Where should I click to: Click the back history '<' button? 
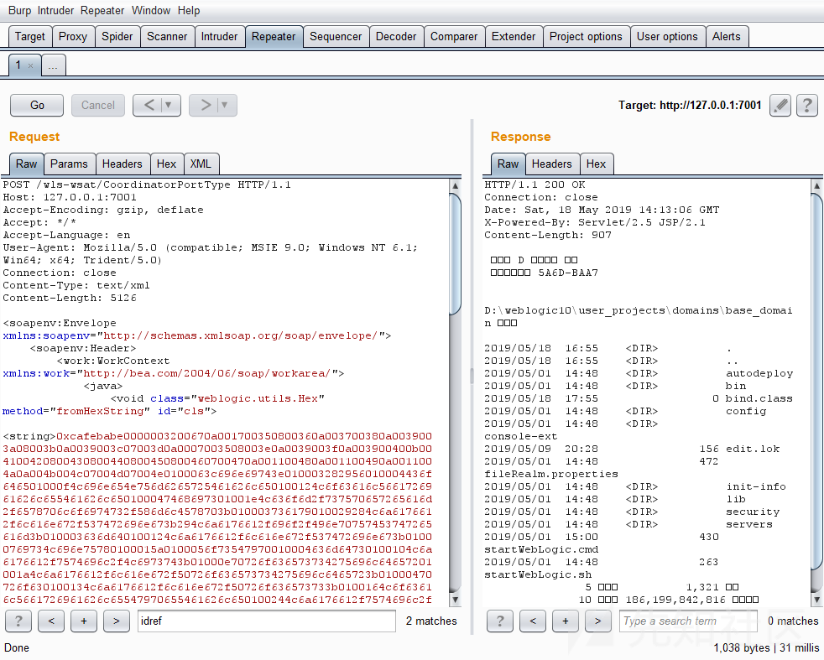point(149,106)
